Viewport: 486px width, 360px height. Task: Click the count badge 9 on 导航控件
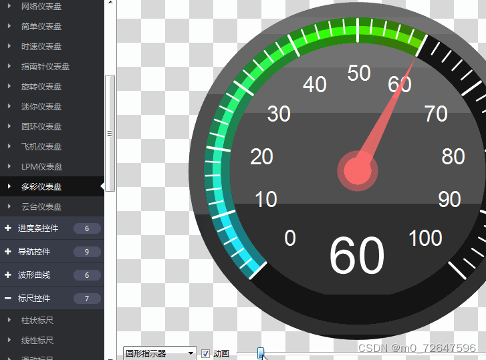[x=87, y=252]
